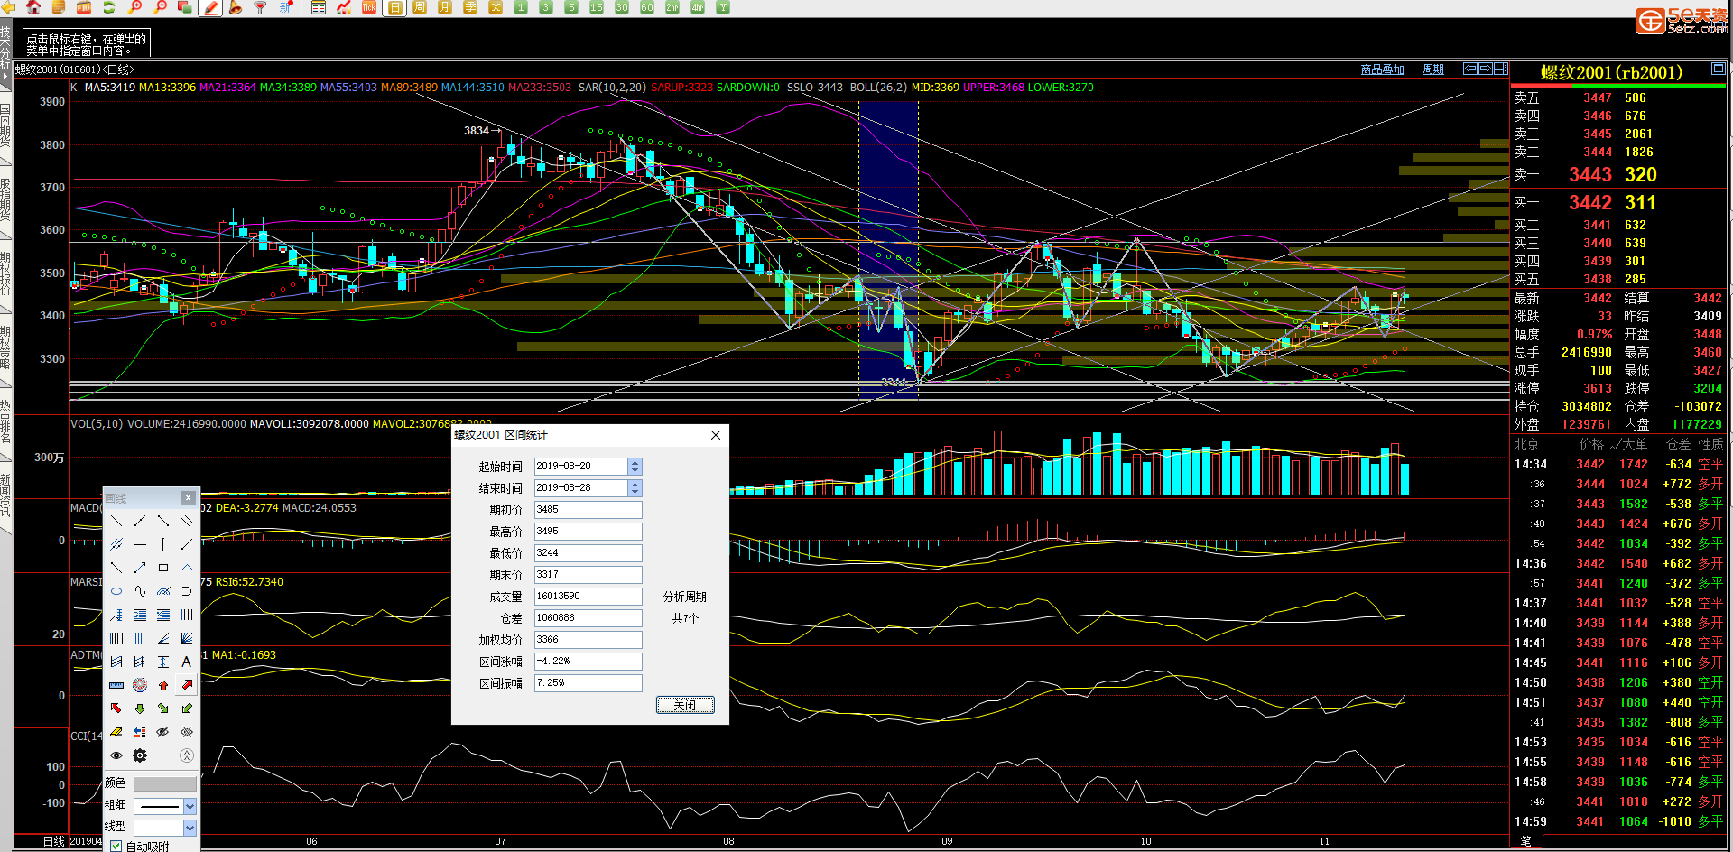The width and height of the screenshot is (1733, 852).
Task: Click the 期初价 value field
Action: [x=588, y=509]
